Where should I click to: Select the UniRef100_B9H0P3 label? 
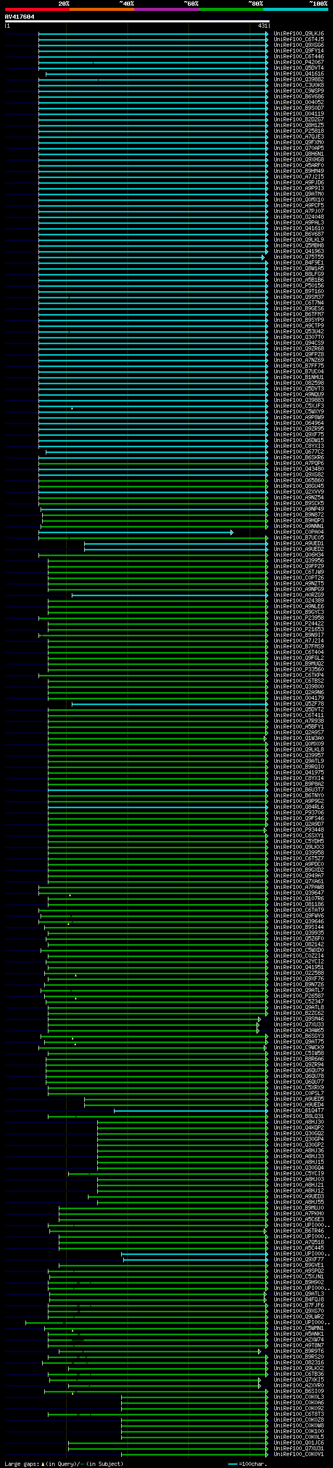coord(299,520)
